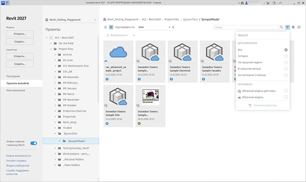The width and height of the screenshot is (306, 182).
Task: Click status icon under Snowdon Towers Sample Electrical
Action: [171, 79]
